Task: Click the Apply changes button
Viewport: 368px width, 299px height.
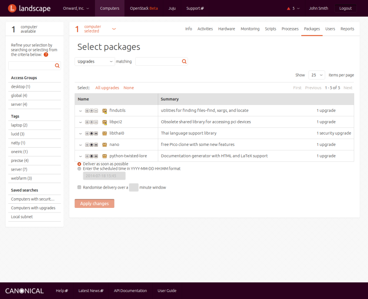Action: (x=94, y=203)
